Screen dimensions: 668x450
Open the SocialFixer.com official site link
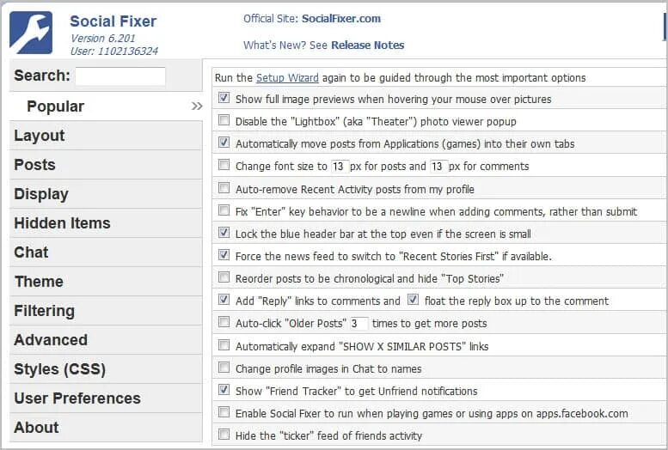pyautogui.click(x=340, y=18)
